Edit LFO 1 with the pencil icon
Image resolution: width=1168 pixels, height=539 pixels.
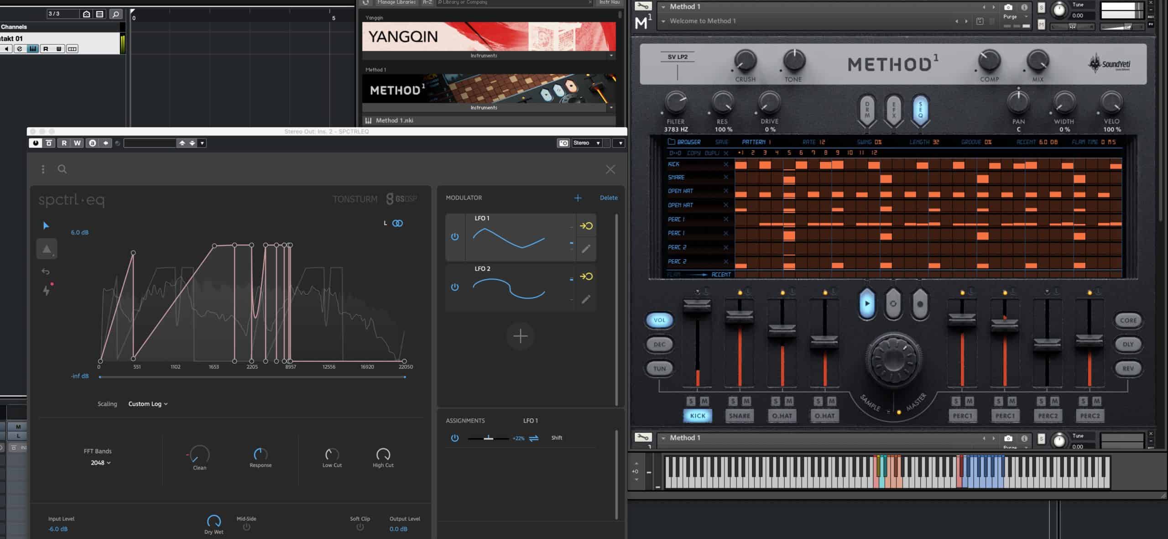[x=586, y=249]
